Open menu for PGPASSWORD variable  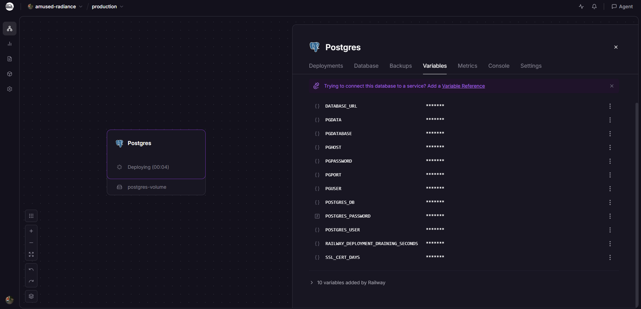click(x=610, y=161)
